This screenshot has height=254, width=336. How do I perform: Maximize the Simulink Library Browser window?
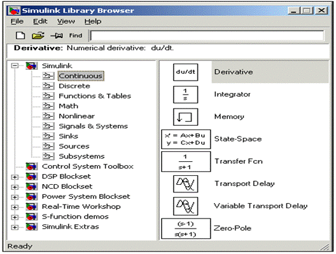click(x=307, y=10)
